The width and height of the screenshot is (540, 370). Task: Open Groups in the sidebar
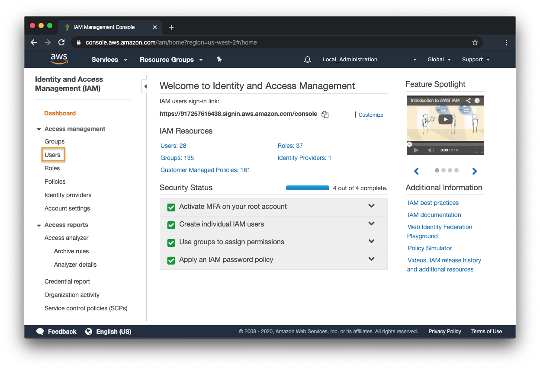pos(55,141)
